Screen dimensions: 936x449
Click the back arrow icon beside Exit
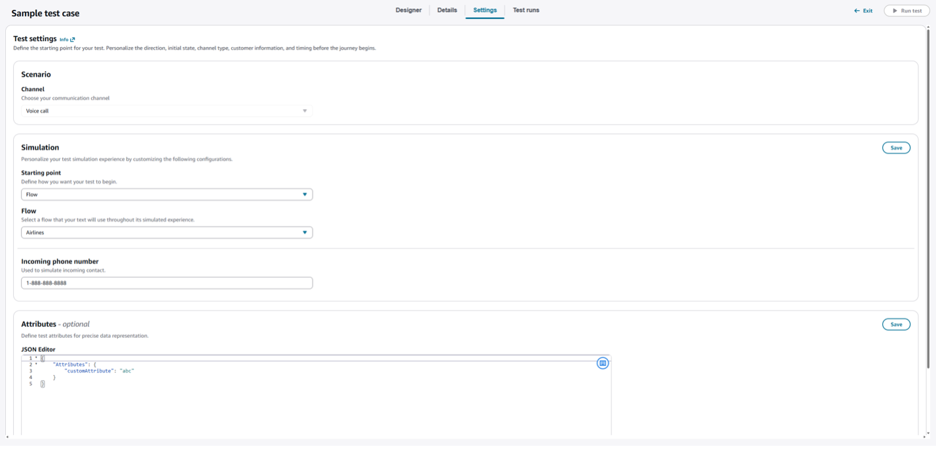point(857,11)
